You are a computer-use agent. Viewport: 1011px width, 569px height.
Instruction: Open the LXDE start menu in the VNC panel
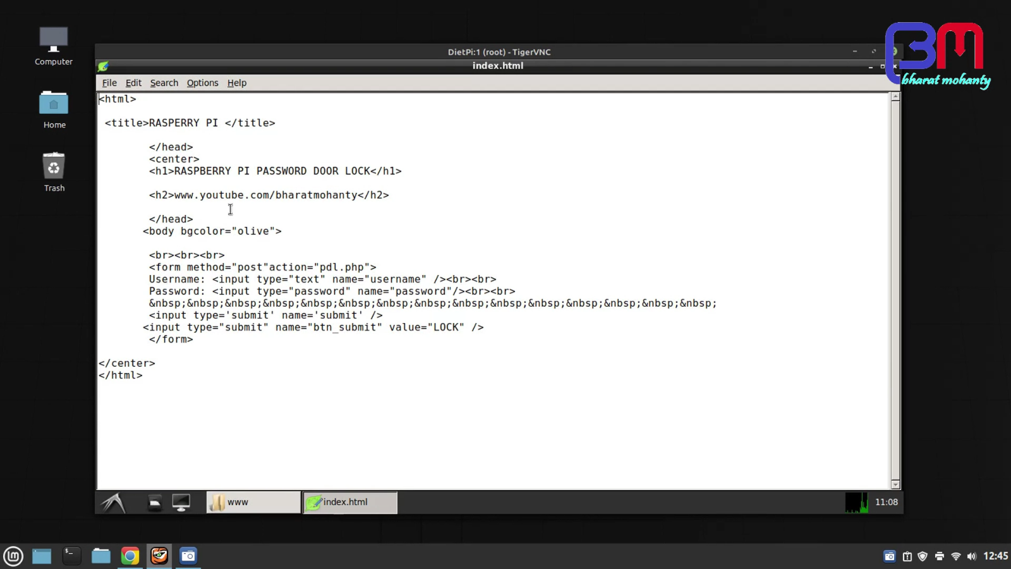114,503
